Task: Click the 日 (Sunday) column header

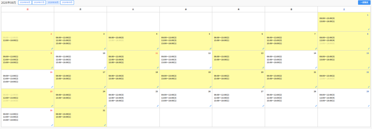Action: 28,9
